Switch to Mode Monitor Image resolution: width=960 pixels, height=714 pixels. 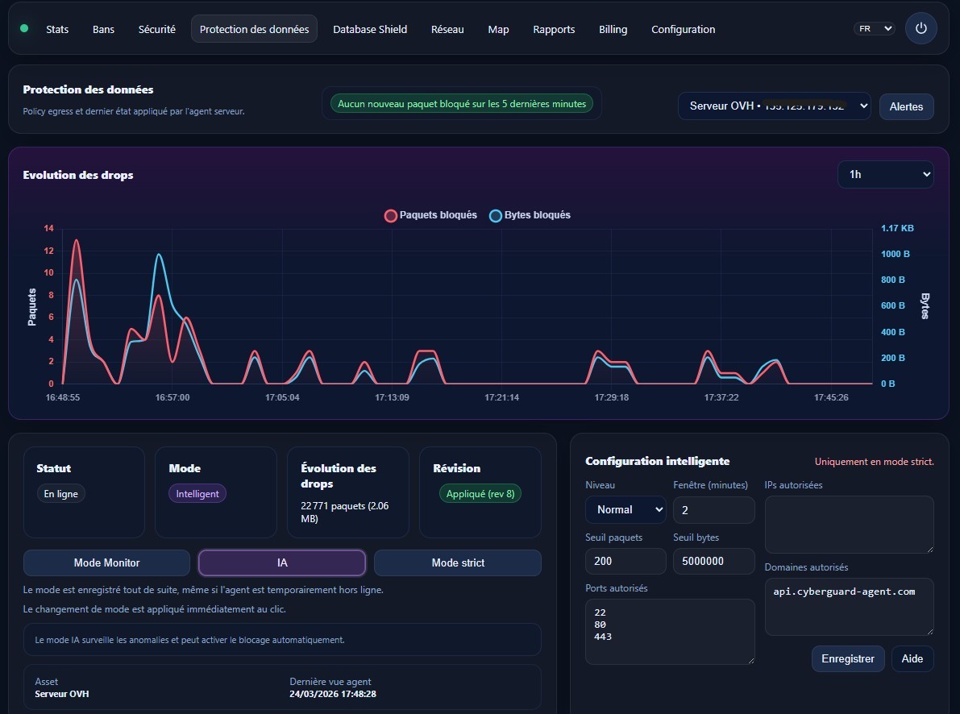(x=106, y=562)
